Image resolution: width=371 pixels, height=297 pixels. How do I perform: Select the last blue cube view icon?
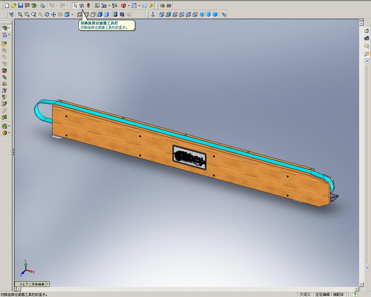click(215, 15)
